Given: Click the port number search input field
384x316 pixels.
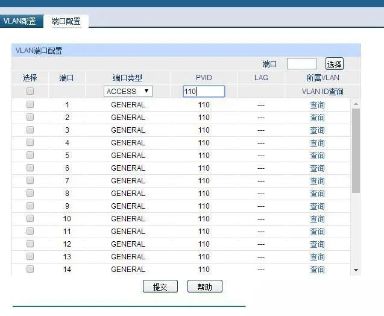Looking at the screenshot, I should (301, 64).
